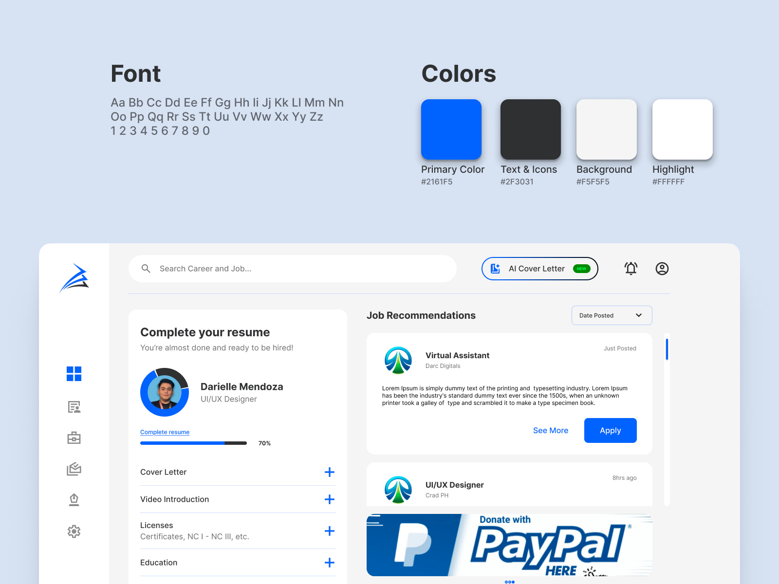
Task: Click See More on Virtual Assistant posting
Action: click(551, 430)
